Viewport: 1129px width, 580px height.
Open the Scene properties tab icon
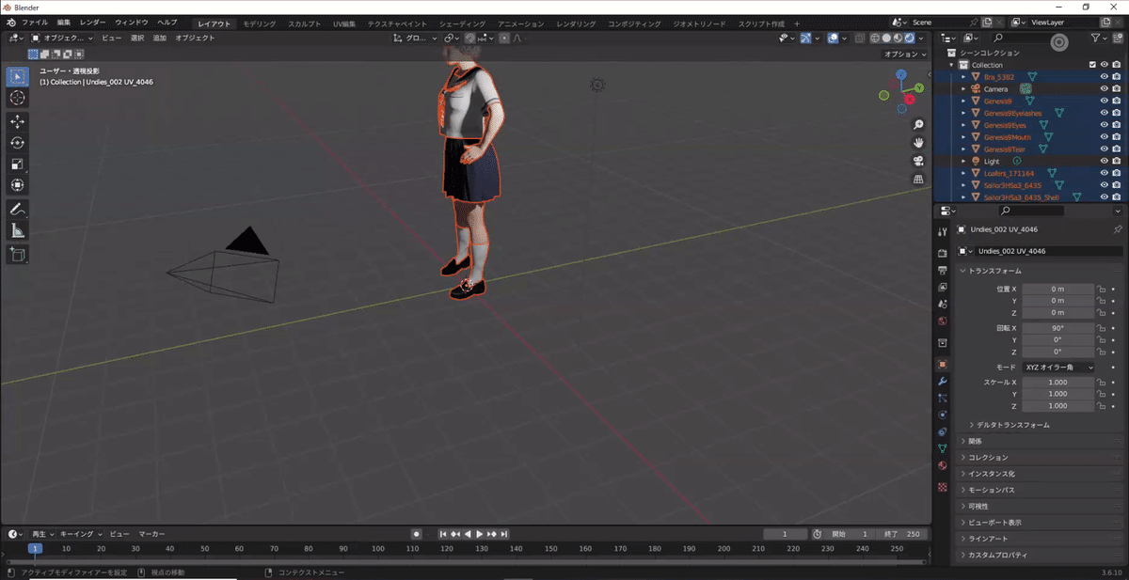click(942, 304)
